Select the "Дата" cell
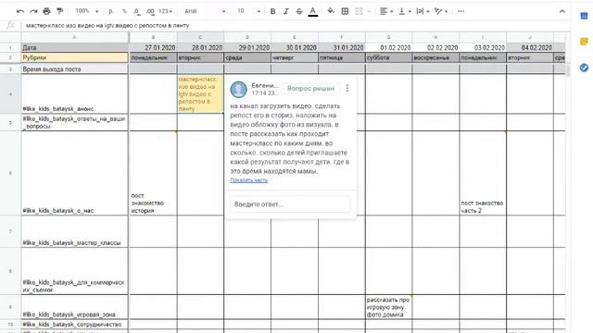This screenshot has width=593, height=333. 75,47
